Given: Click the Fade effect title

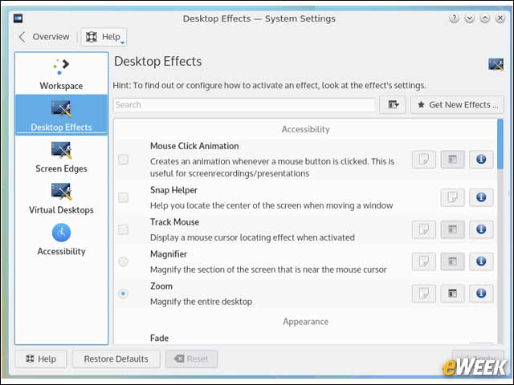Looking at the screenshot, I should (x=159, y=338).
